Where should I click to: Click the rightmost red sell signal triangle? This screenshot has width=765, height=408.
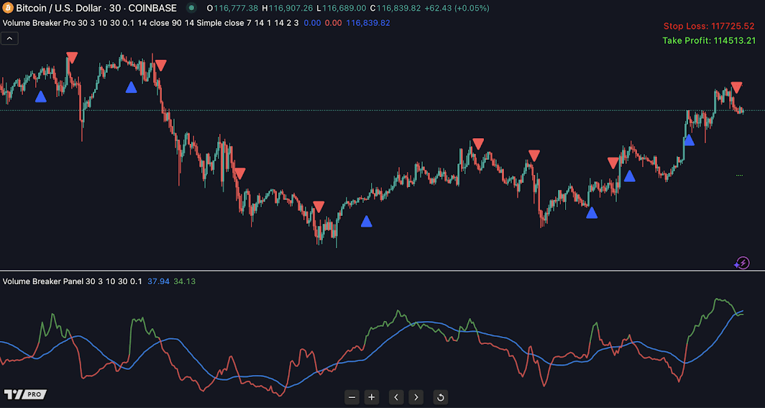point(736,87)
